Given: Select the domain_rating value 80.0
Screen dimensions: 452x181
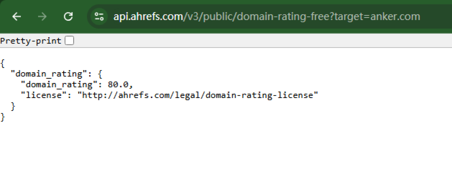Looking at the screenshot, I should click(x=118, y=85).
